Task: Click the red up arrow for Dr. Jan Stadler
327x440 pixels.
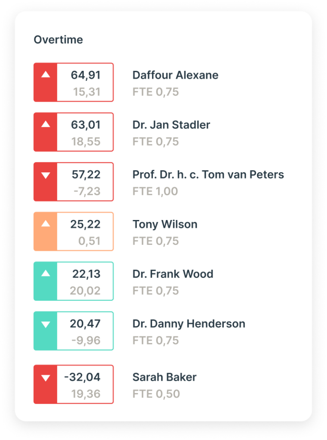Action: 46,125
